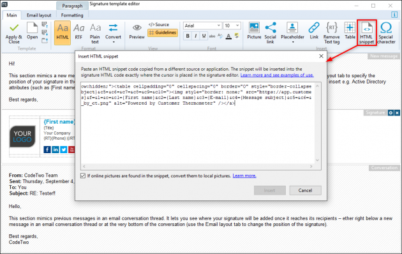The image size is (402, 254).
Task: Click the bottom small template icon beside Open
Action: pos(45,40)
